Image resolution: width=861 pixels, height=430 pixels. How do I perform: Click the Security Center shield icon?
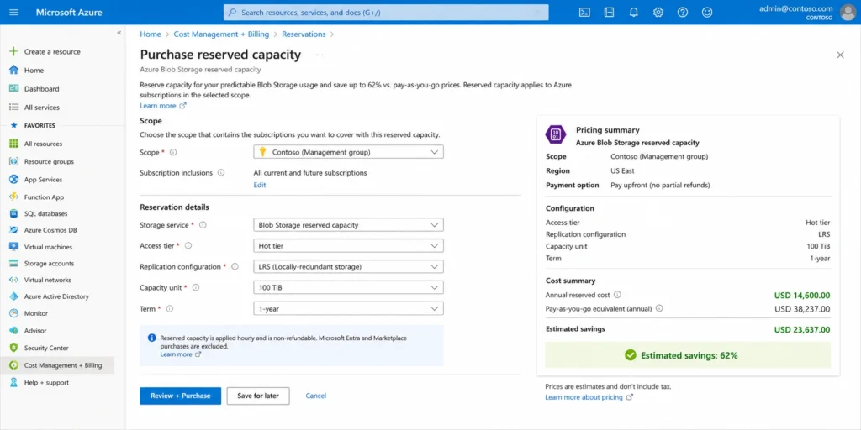[14, 348]
